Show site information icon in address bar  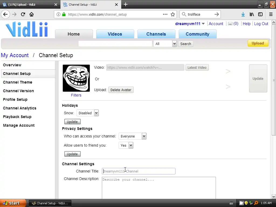point(58,14)
